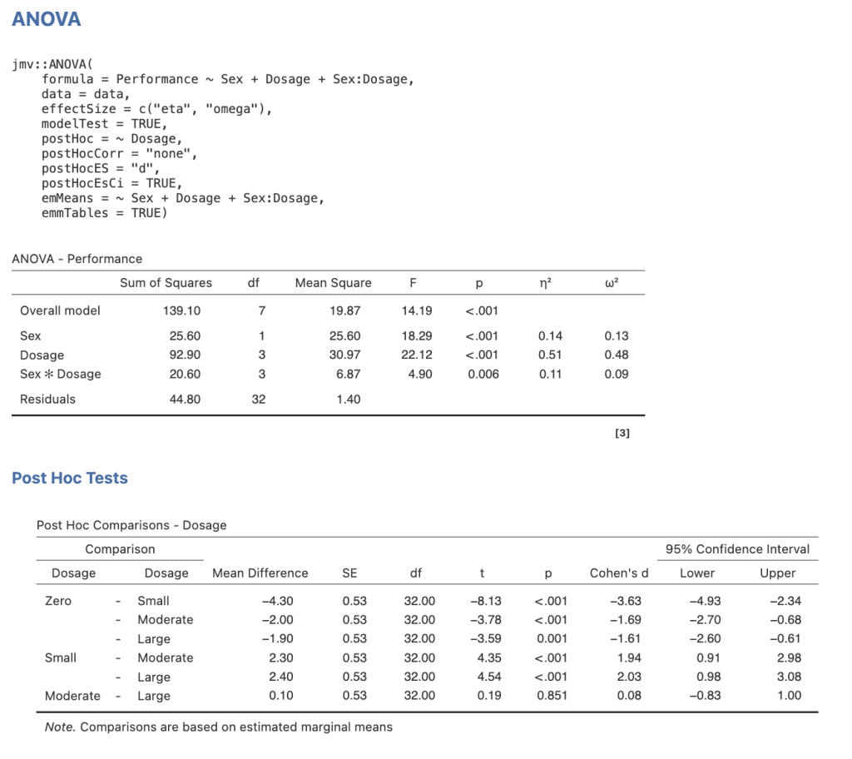Click the Post Hoc Tests heading

point(69,478)
